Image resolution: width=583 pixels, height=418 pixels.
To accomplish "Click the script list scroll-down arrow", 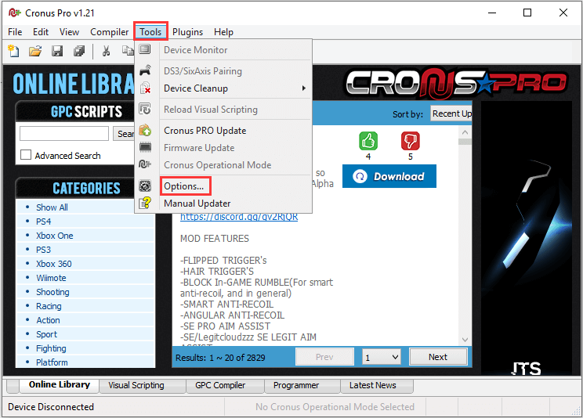I will [x=465, y=339].
